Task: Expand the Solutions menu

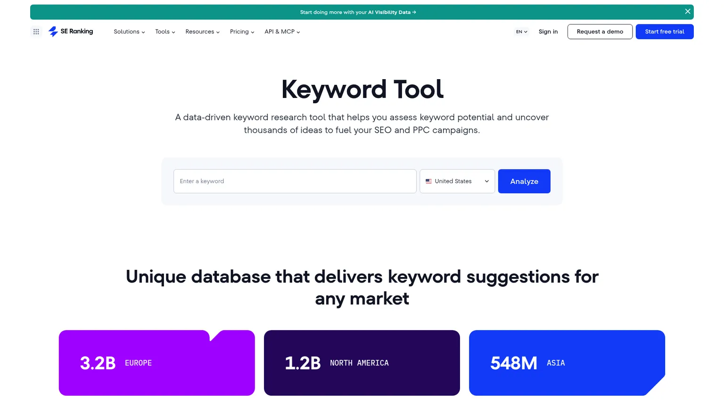Action: 129,32
